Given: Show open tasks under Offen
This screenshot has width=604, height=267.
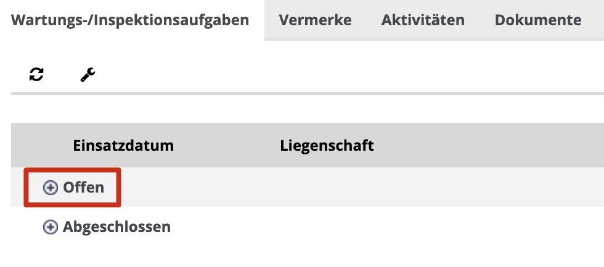Looking at the screenshot, I should pyautogui.click(x=50, y=188).
